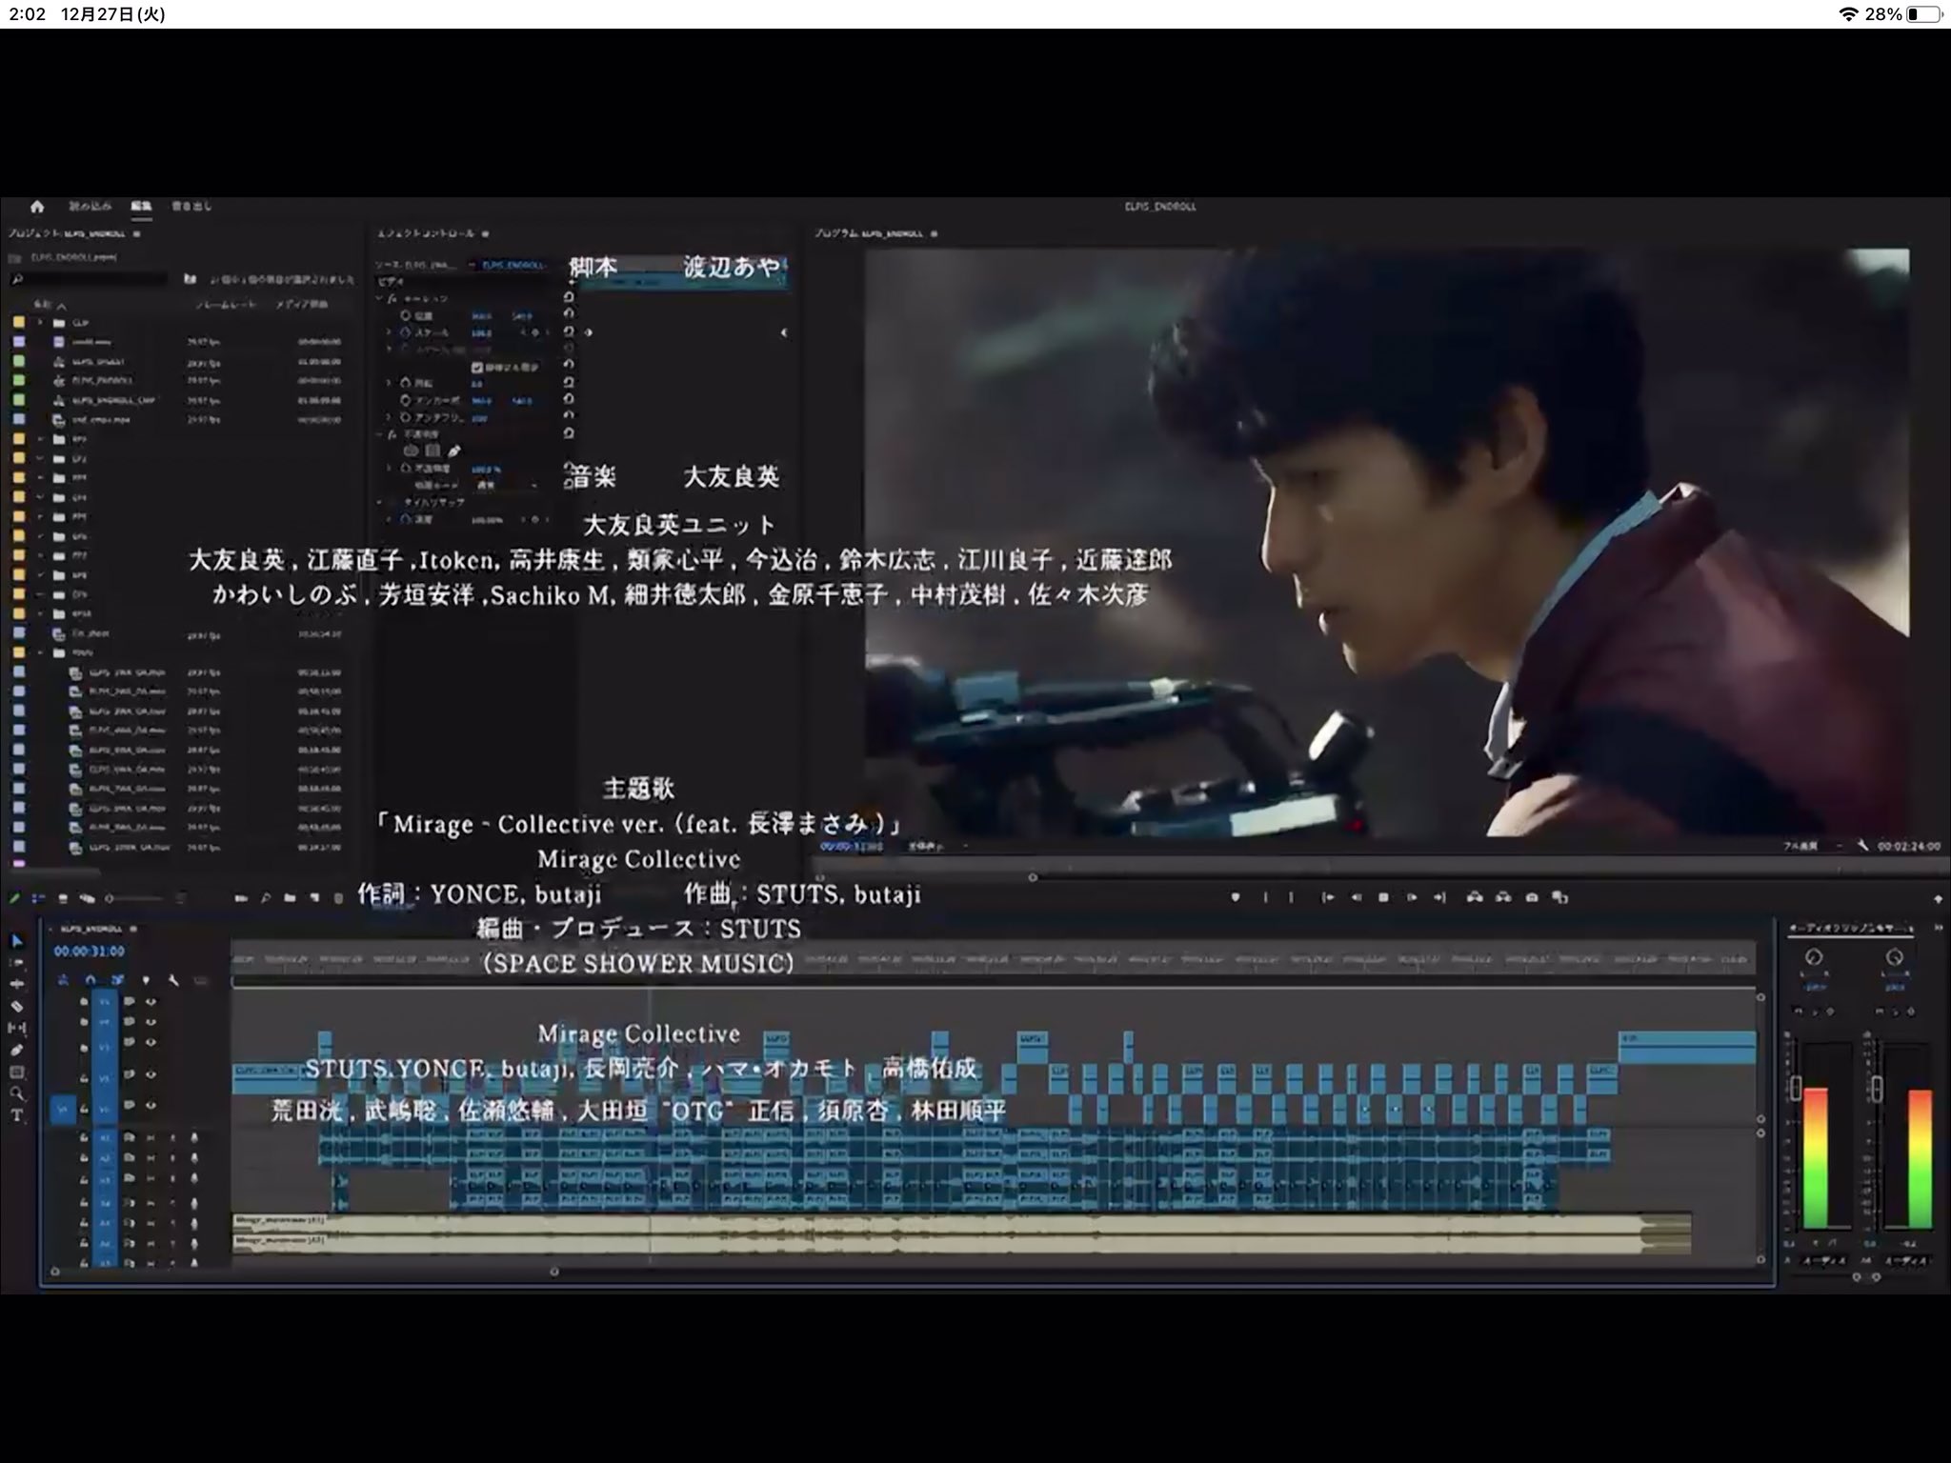This screenshot has height=1463, width=1951.
Task: Switch project panel to icon view
Action: coord(62,898)
